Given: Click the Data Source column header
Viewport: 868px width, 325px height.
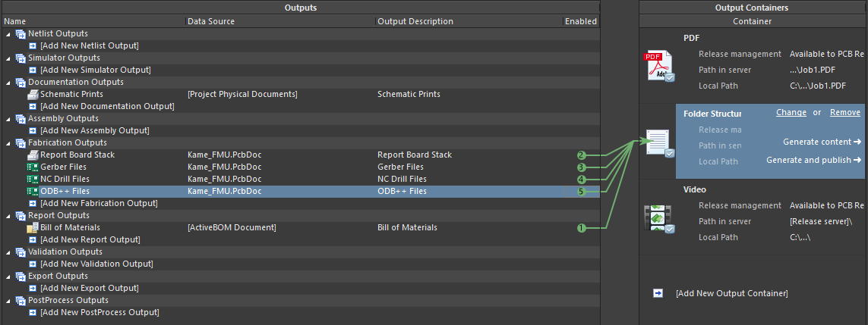Looking at the screenshot, I should click(281, 21).
